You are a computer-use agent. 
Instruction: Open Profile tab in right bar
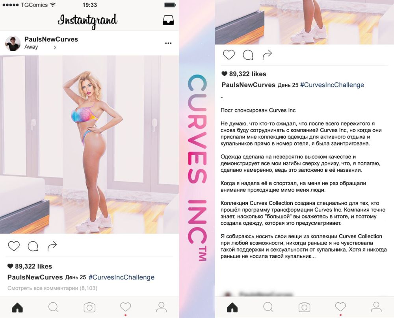[x=376, y=307]
